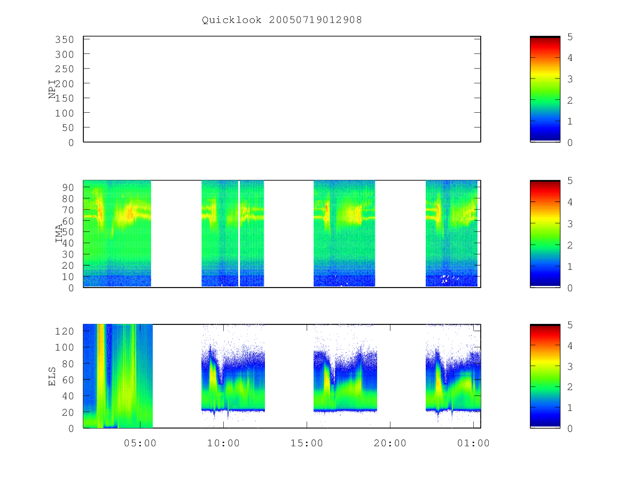Select the ELS y-axis label
The width and height of the screenshot is (641, 481).
(x=52, y=376)
